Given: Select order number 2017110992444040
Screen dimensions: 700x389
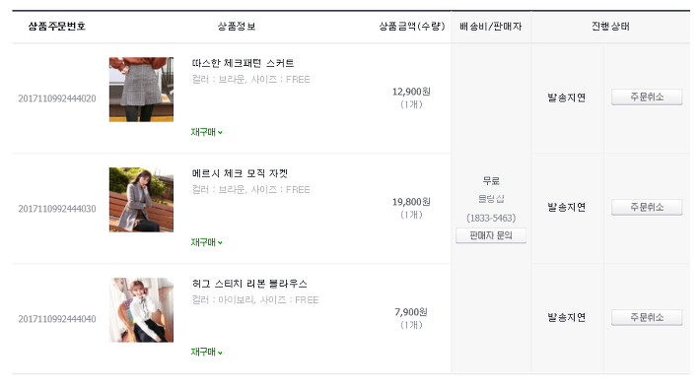Looking at the screenshot, I should coord(57,319).
